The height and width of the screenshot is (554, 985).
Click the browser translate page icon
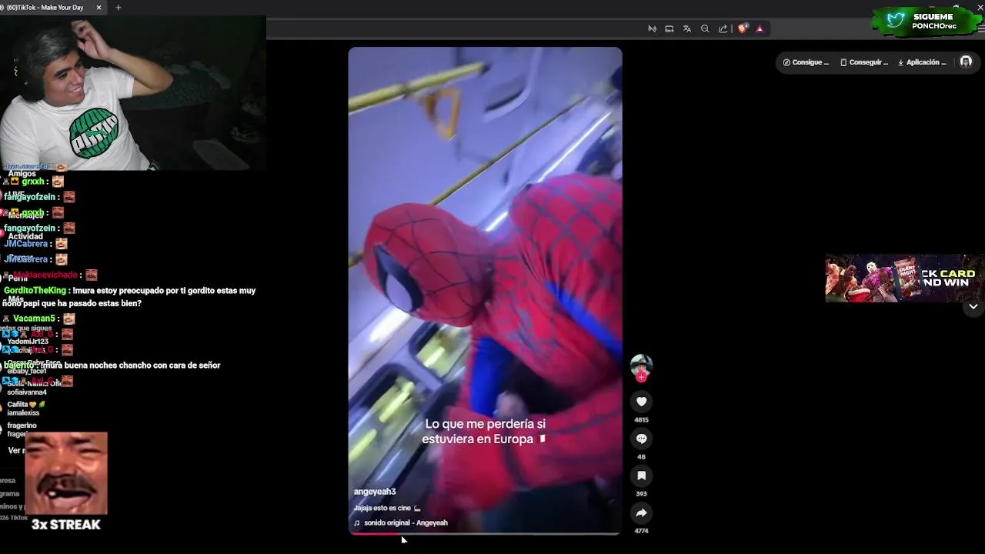(x=687, y=28)
